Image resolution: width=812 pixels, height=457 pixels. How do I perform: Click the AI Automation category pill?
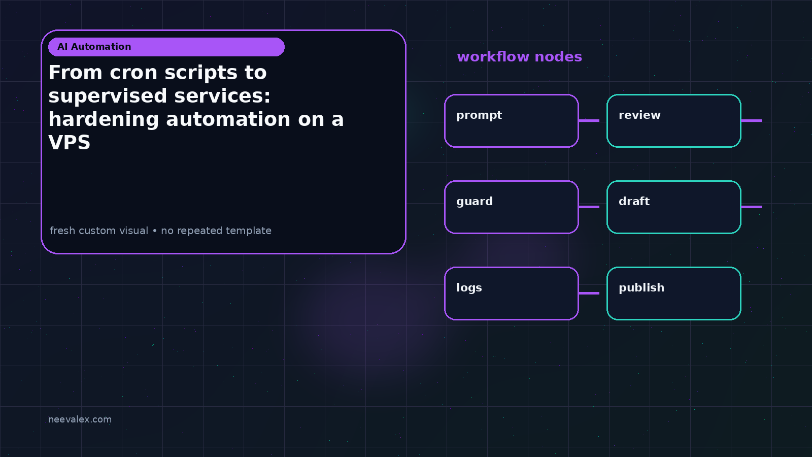click(166, 47)
